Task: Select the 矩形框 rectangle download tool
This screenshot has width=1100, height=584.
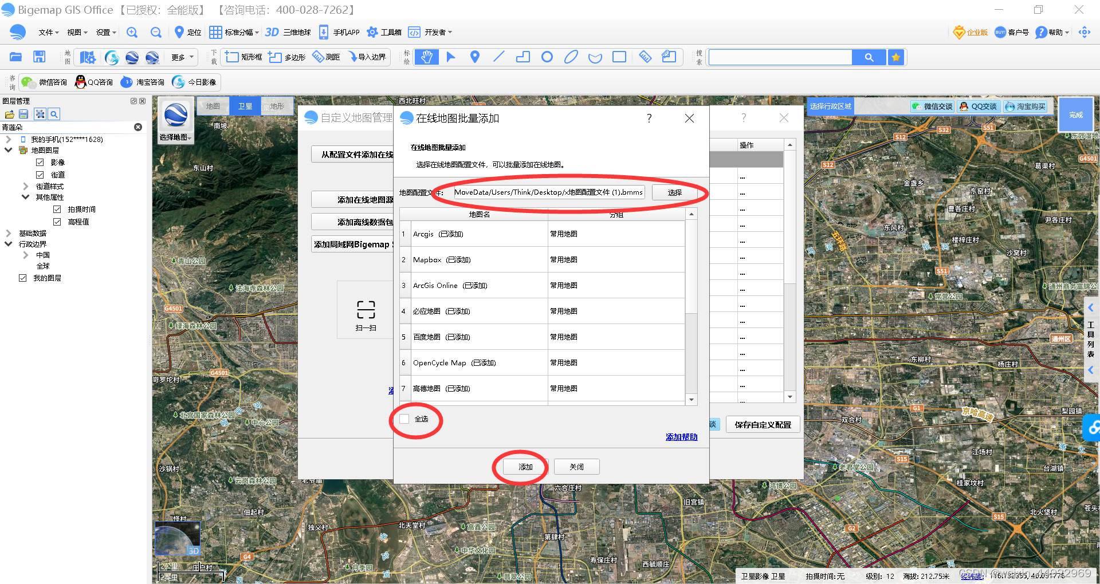Action: (243, 57)
